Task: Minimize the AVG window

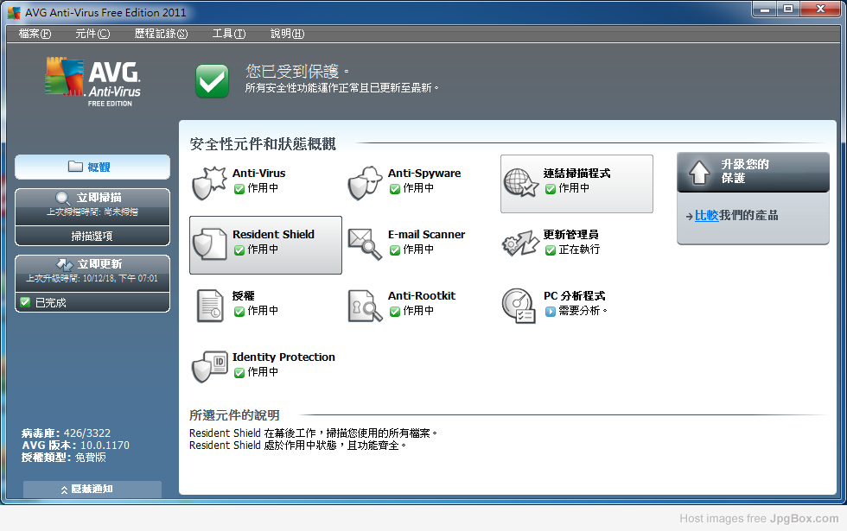Action: coord(764,9)
